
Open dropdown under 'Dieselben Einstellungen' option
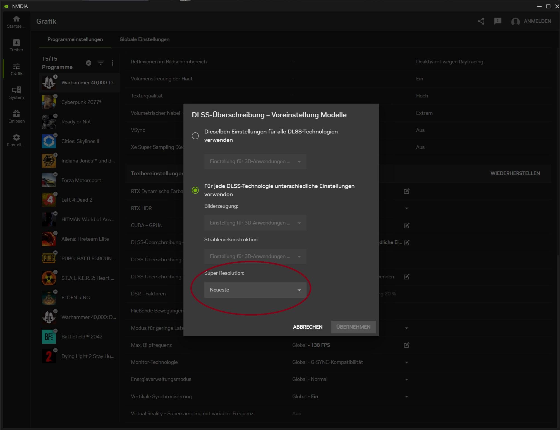pos(255,161)
